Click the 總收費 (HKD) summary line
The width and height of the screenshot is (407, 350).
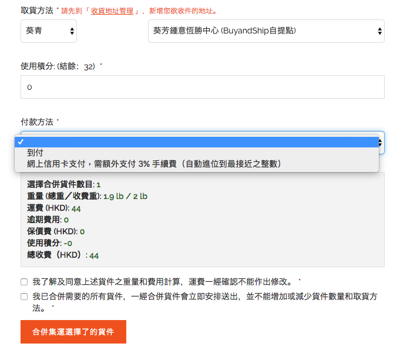pos(63,255)
